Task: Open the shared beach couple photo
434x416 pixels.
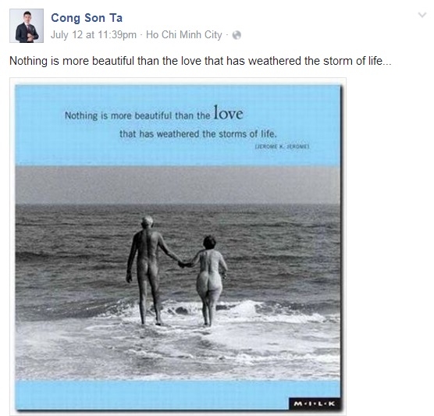Action: point(178,247)
